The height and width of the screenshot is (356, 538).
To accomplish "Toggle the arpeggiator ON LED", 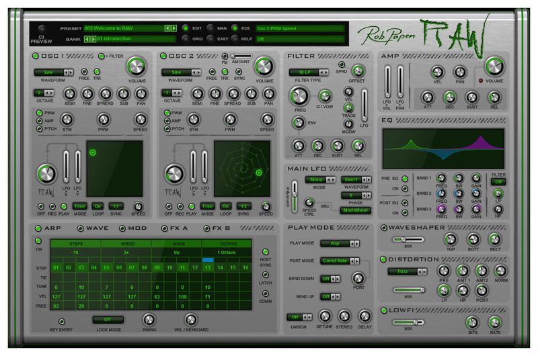I will 38,241.
